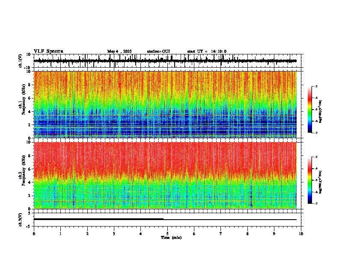This screenshot has height=262, width=339.
Task: Click inside the ch.1 voltage waveform trace
Action: (x=165, y=61)
